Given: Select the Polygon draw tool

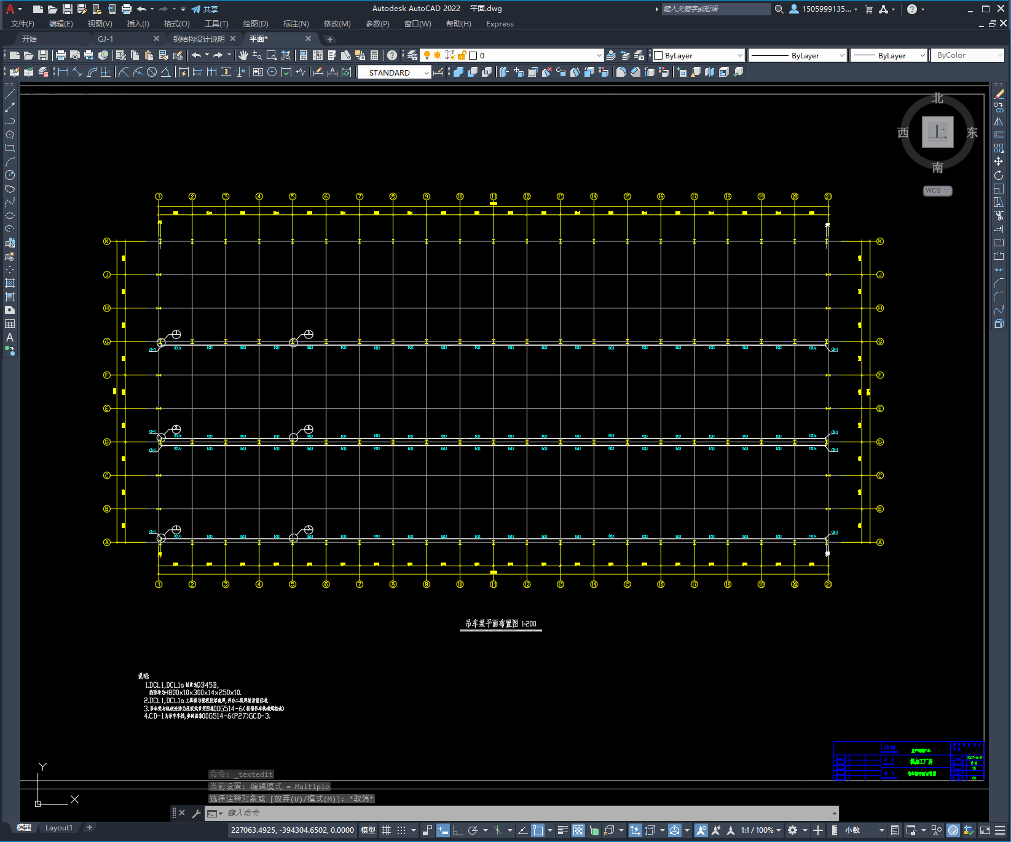Looking at the screenshot, I should pos(10,134).
